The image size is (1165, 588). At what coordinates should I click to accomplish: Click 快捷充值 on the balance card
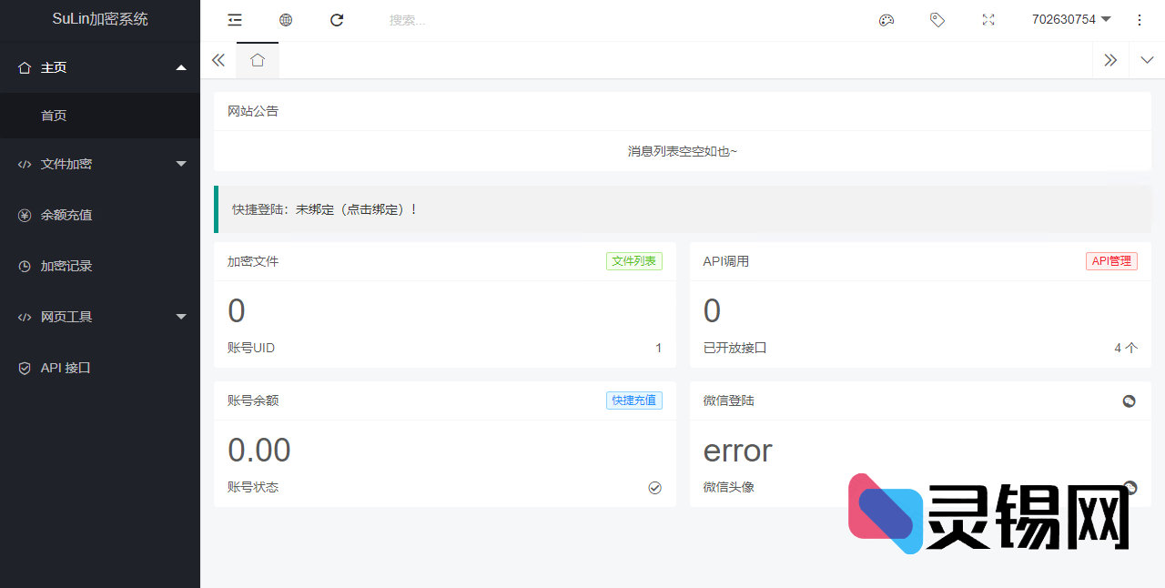[633, 400]
